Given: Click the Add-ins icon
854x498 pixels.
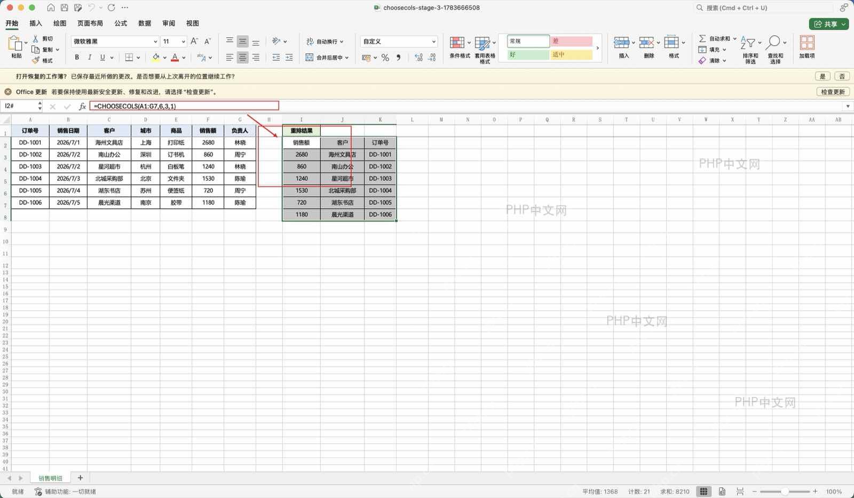Looking at the screenshot, I should click(807, 43).
